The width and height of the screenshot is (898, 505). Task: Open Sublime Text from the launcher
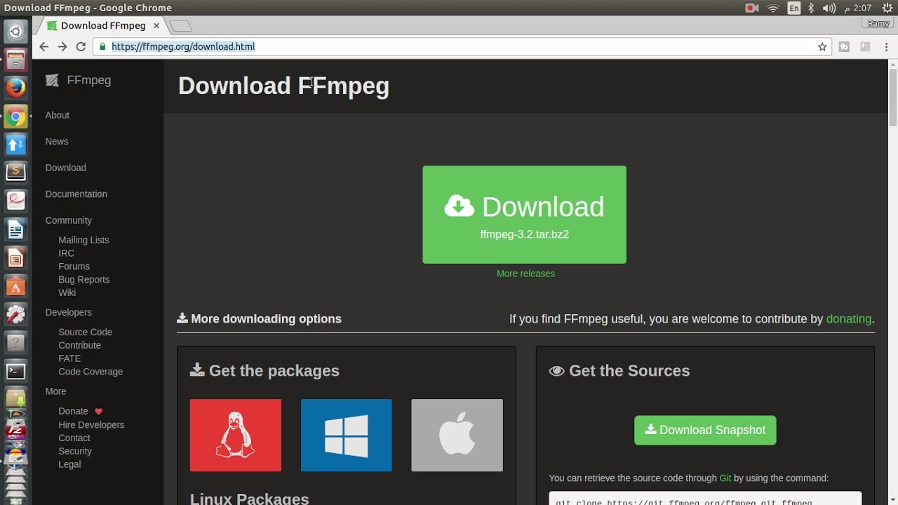point(15,172)
